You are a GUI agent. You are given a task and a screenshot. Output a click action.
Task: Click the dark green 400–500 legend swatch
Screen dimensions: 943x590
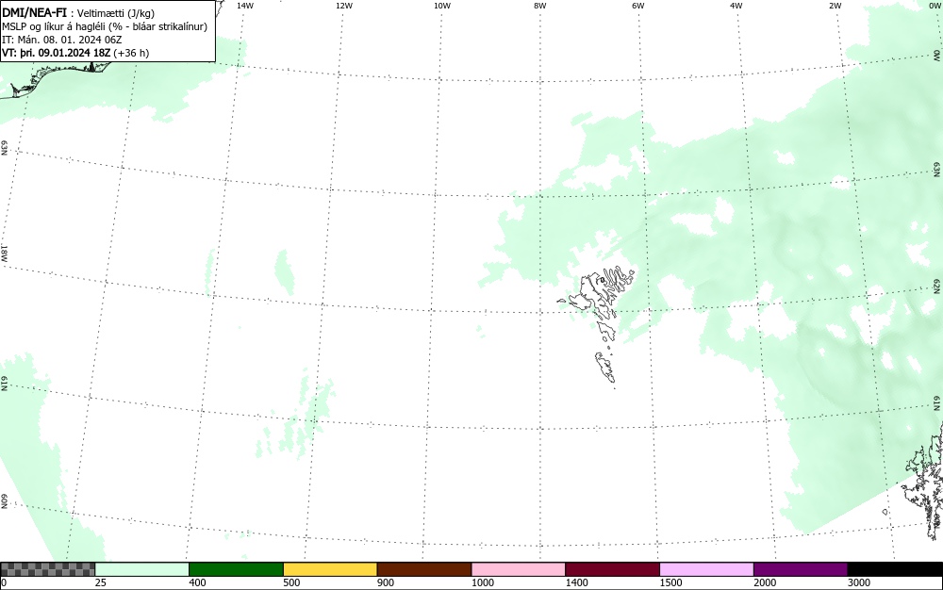pos(236,569)
